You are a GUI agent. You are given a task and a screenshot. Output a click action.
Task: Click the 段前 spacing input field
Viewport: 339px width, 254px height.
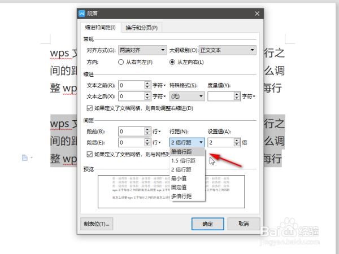click(131, 132)
